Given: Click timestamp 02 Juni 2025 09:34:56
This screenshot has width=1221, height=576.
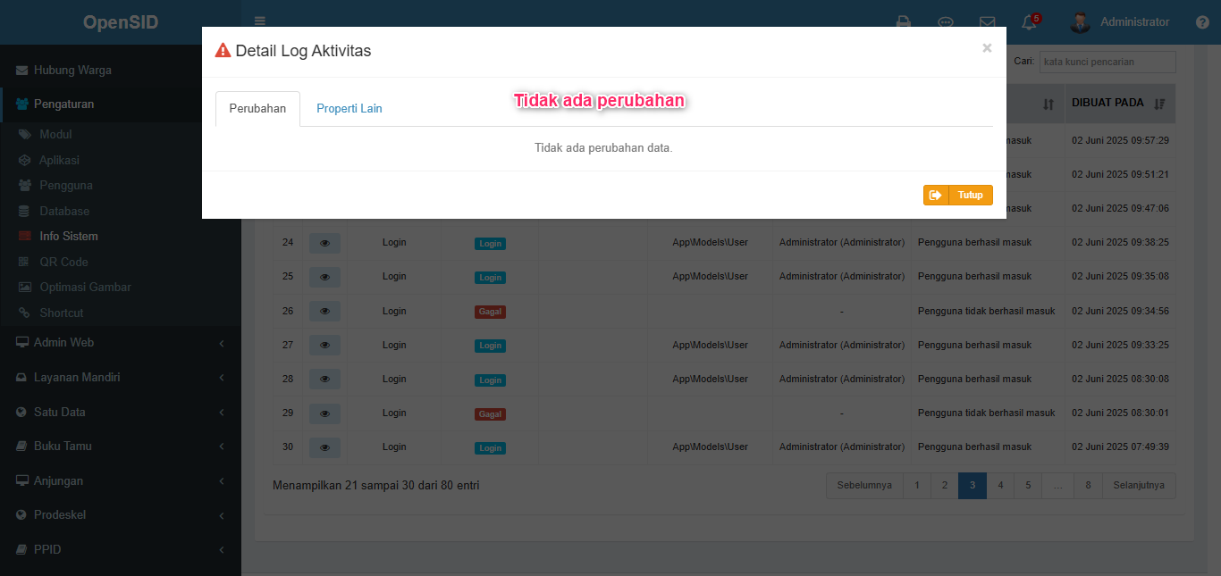Looking at the screenshot, I should pos(1120,311).
